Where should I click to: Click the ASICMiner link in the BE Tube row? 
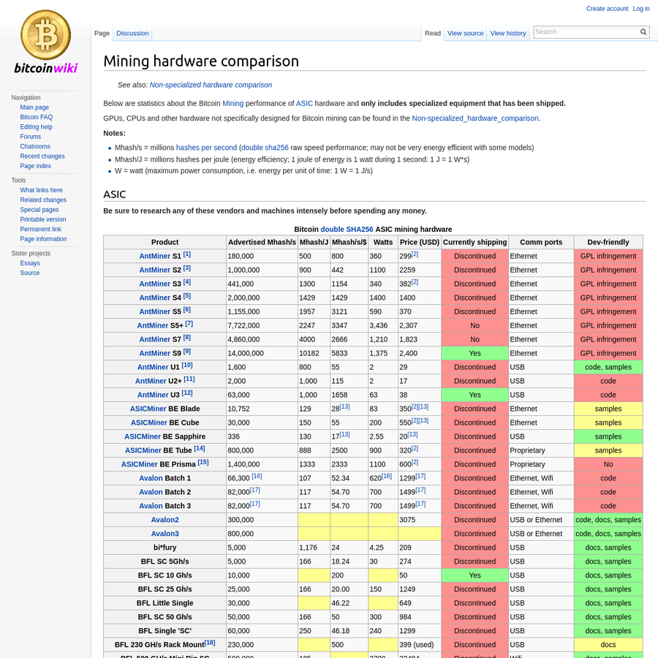coord(143,450)
